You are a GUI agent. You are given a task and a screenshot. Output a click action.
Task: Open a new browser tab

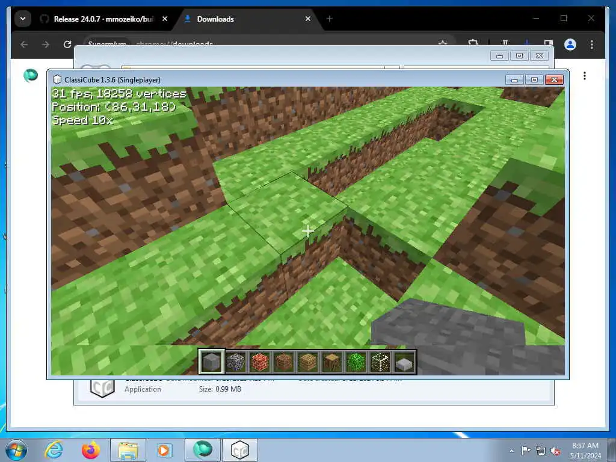point(330,19)
